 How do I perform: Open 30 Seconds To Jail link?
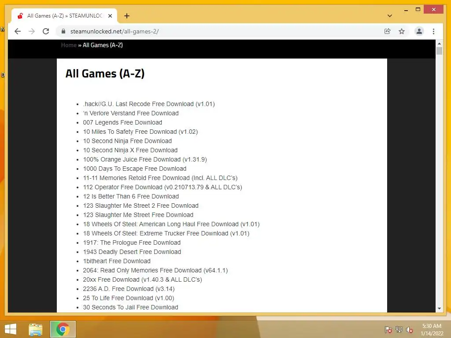tap(130, 307)
